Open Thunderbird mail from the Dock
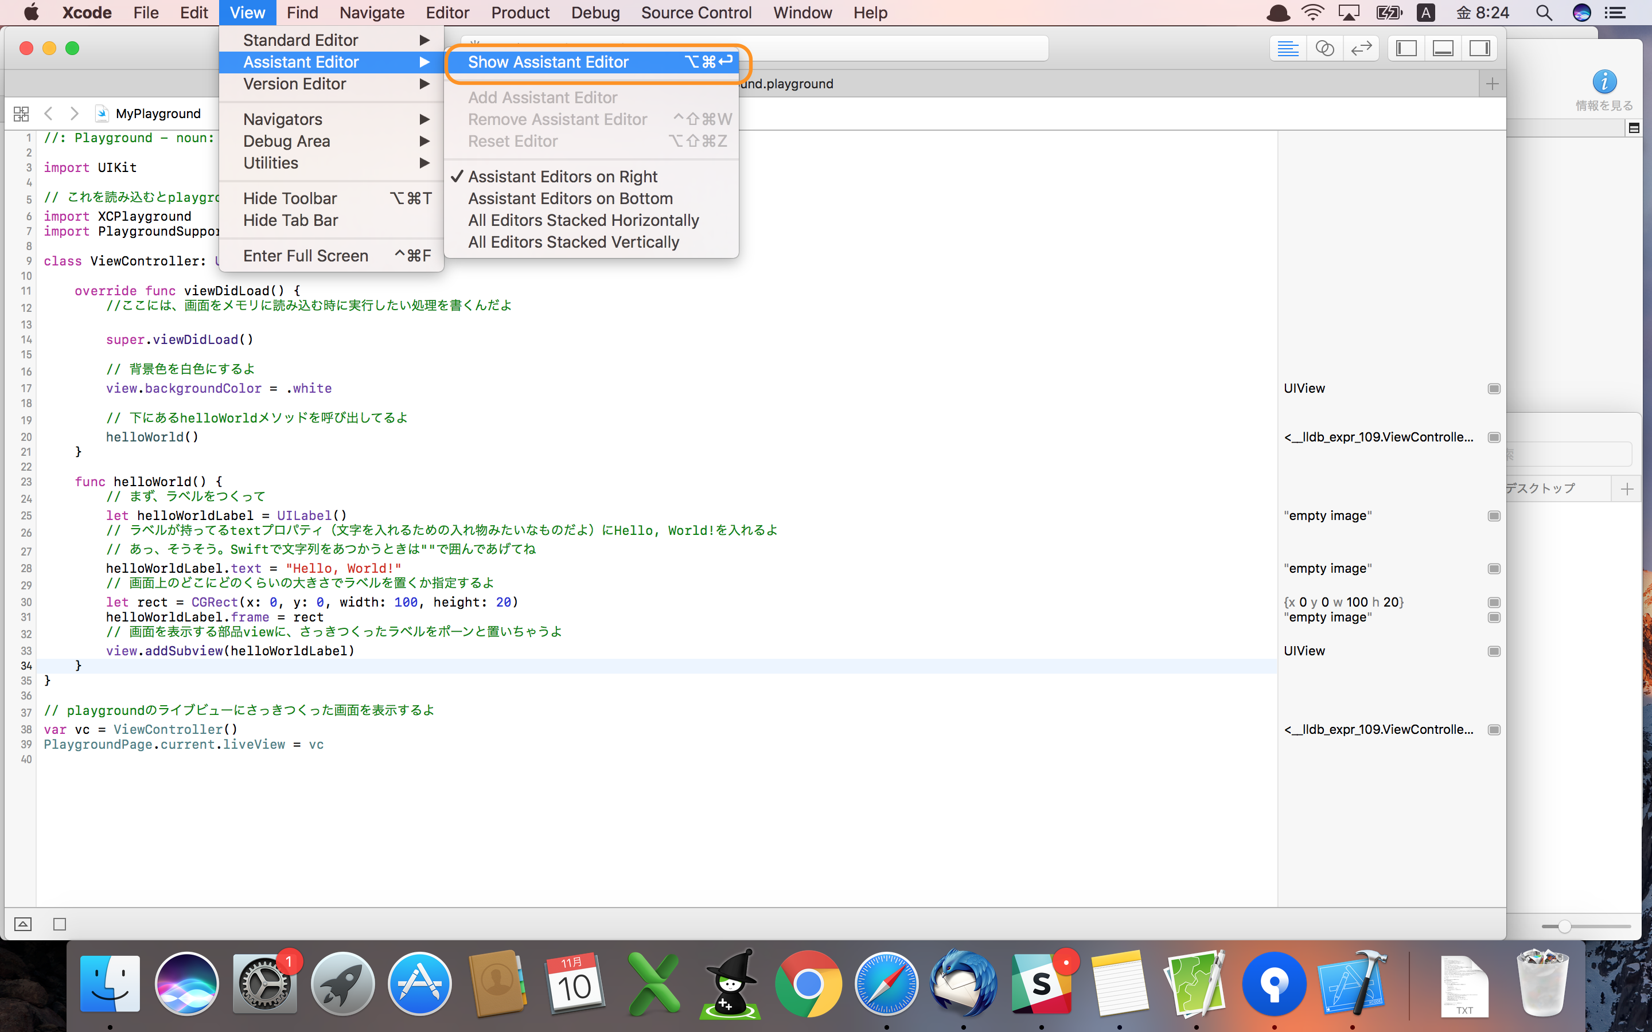This screenshot has height=1032, width=1652. click(x=963, y=983)
